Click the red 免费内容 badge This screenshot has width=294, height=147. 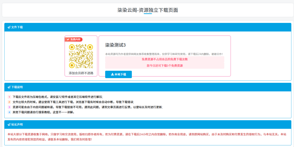click(74, 40)
